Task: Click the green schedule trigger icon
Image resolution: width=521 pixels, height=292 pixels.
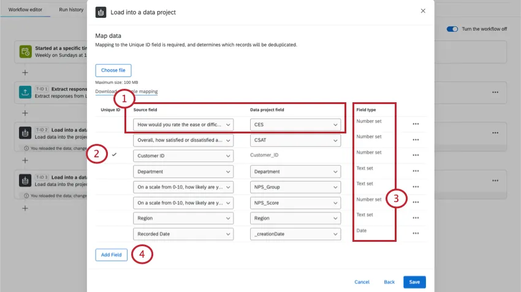Action: (25, 52)
